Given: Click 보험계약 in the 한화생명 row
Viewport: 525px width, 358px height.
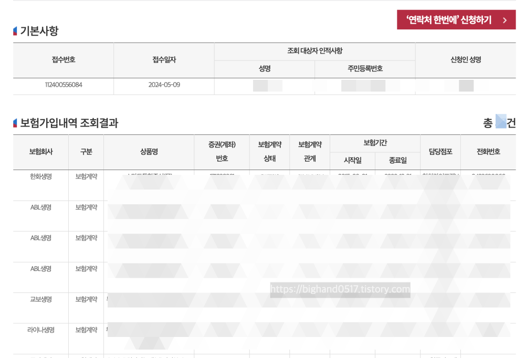Looking at the screenshot, I should coord(86,177).
